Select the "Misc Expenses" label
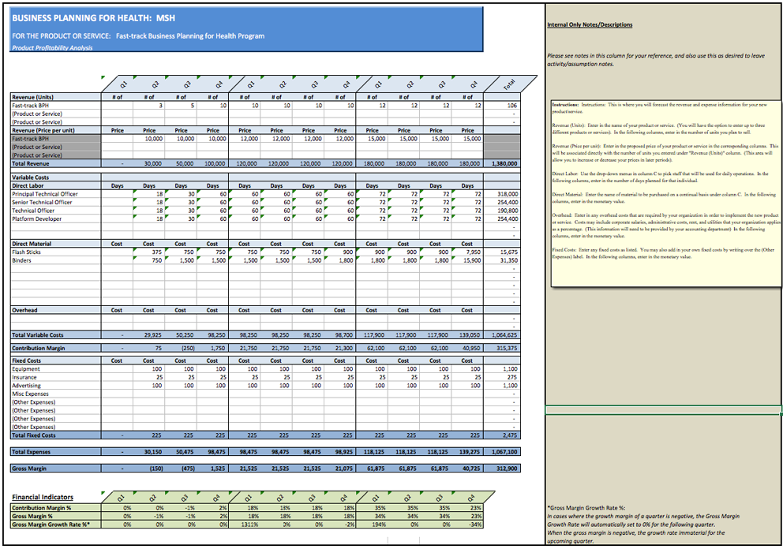This screenshot has height=549, width=783. pos(31,394)
